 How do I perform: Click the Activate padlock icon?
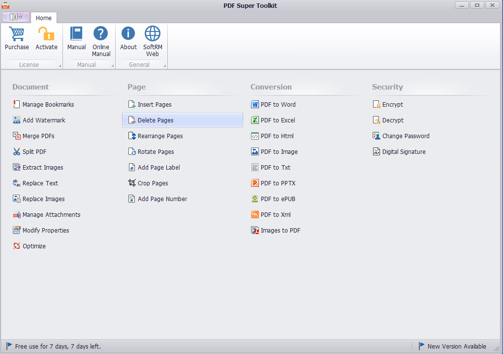pyautogui.click(x=46, y=33)
